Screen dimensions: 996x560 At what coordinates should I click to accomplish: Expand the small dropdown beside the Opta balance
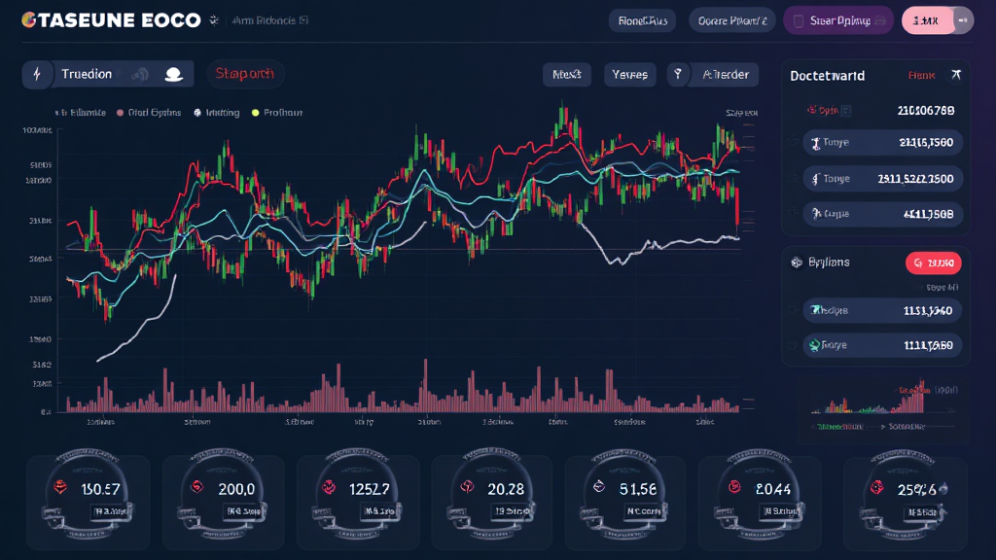click(x=845, y=109)
